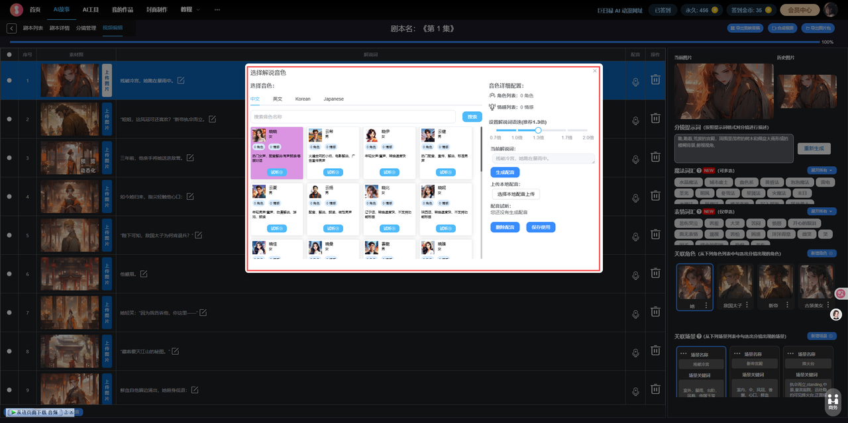Image resolution: width=848 pixels, height=423 pixels.
Task: Expand the 教程 dropdown in the navigation bar
Action: [x=190, y=10]
